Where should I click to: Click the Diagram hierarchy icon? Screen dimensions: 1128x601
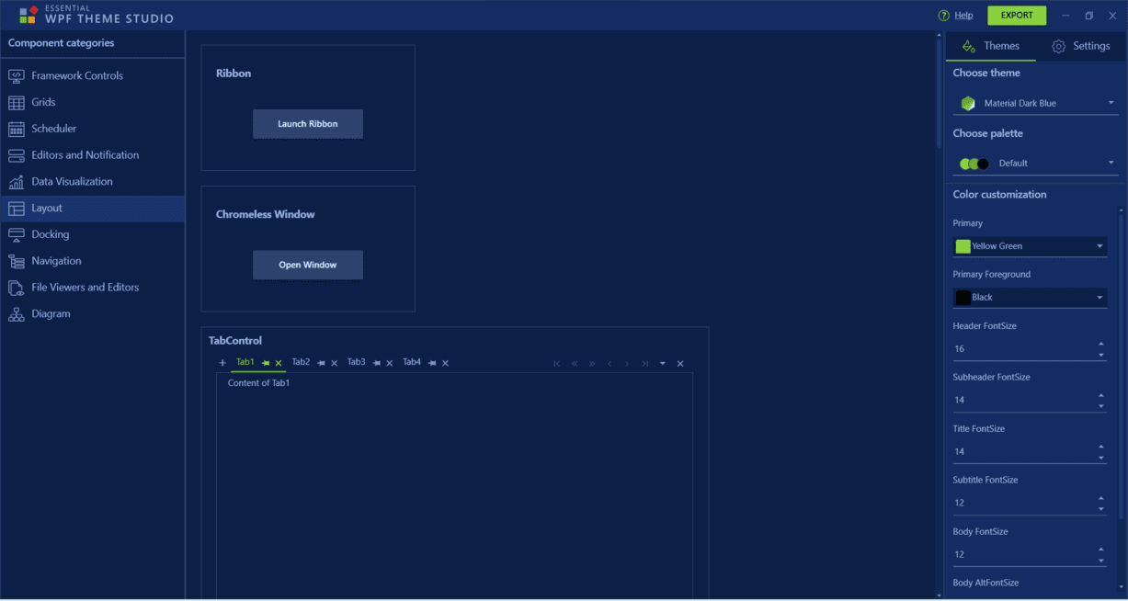point(17,314)
